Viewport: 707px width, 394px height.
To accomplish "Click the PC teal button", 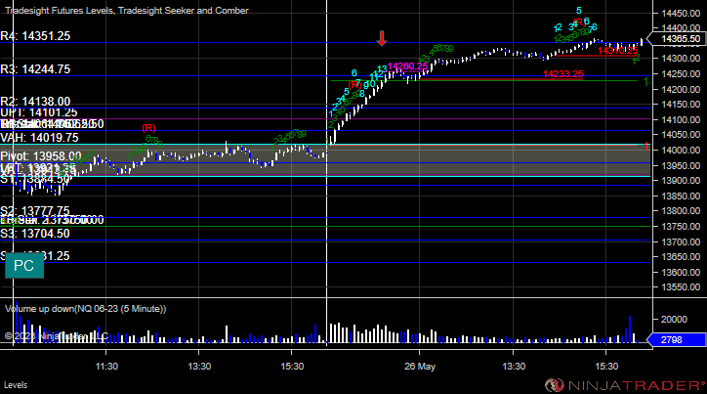I will (24, 265).
